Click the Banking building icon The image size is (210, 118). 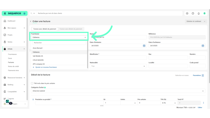click(x=5, y=85)
